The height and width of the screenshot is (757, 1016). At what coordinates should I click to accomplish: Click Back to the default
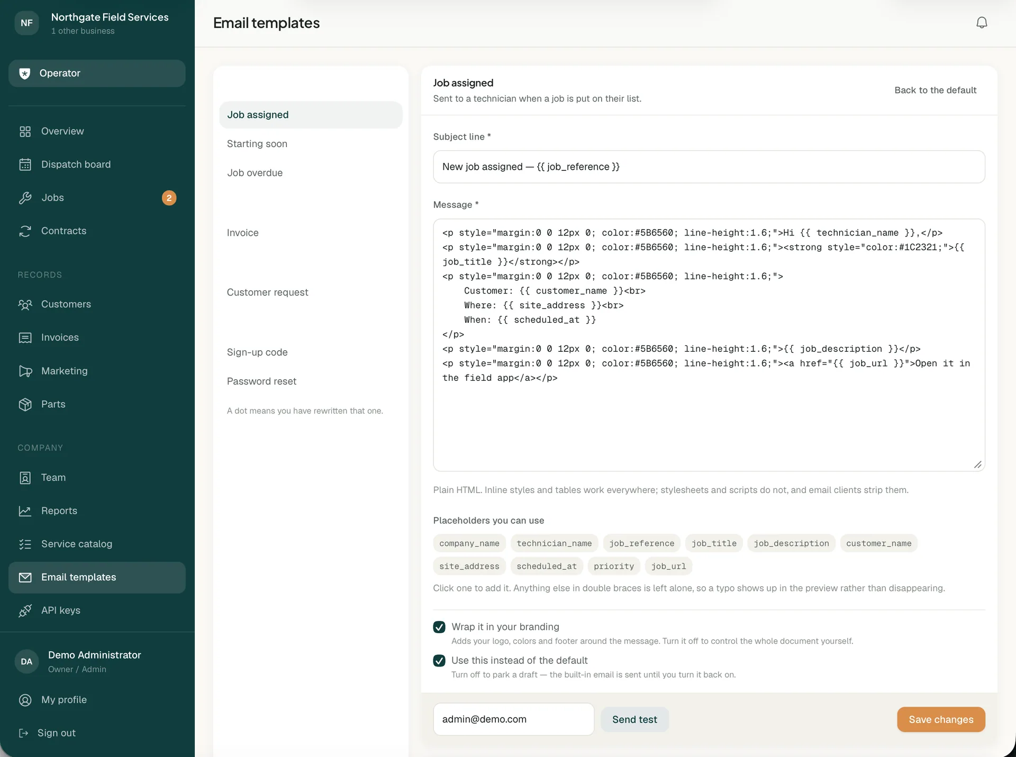tap(935, 90)
